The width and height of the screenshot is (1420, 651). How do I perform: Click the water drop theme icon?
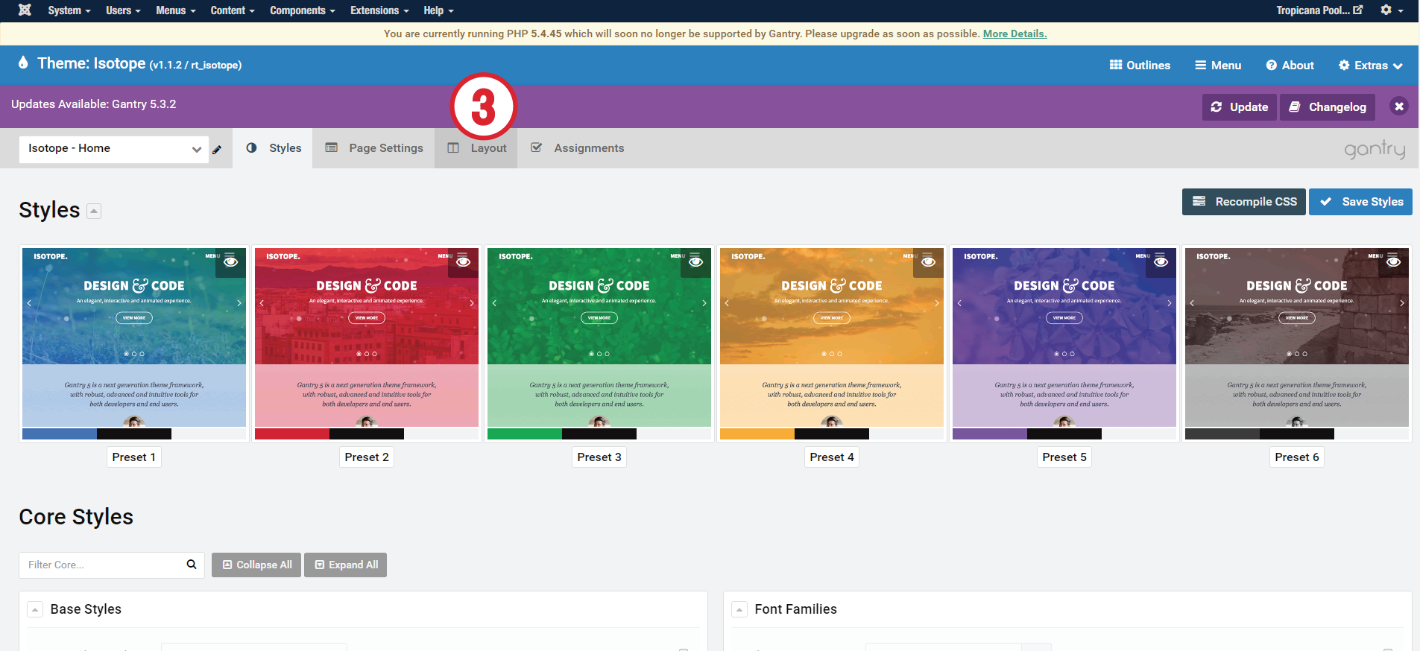coord(23,63)
